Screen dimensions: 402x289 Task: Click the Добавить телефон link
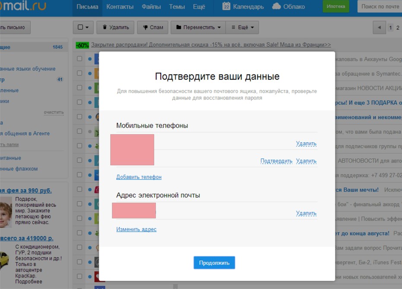[139, 177]
